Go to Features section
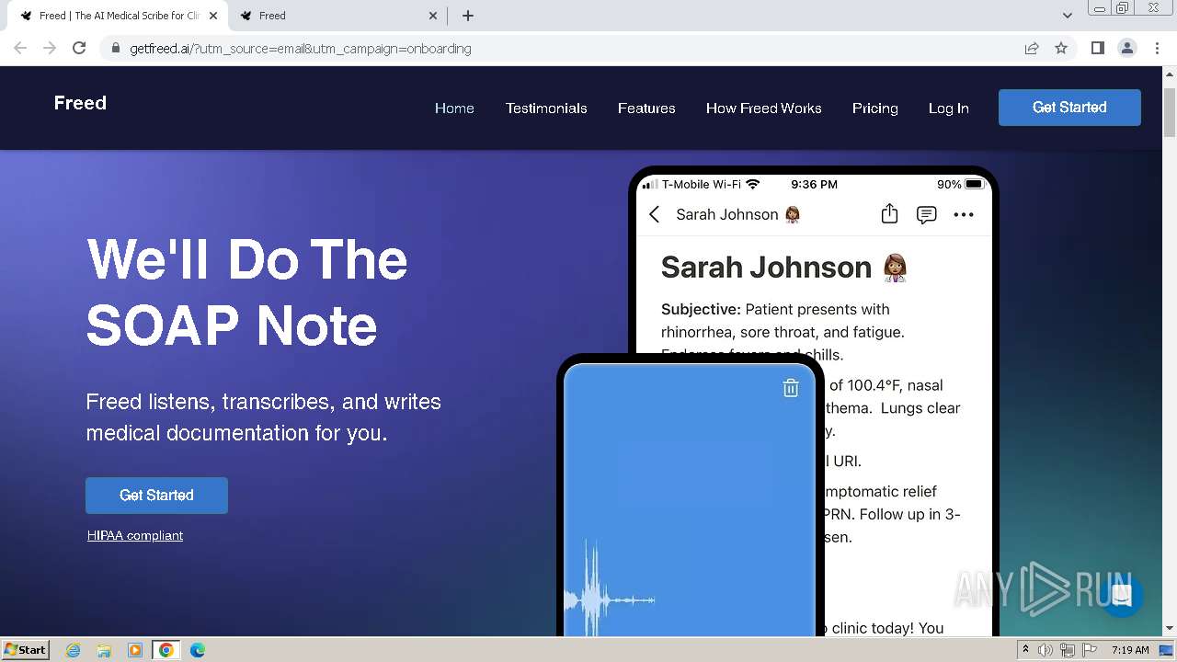Image resolution: width=1177 pixels, height=662 pixels. click(x=646, y=108)
